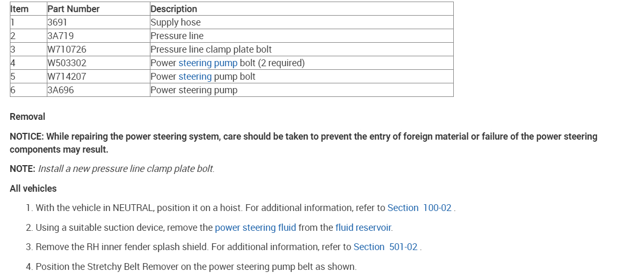Open the Section 100-02 link
The image size is (625, 273).
[x=419, y=208]
